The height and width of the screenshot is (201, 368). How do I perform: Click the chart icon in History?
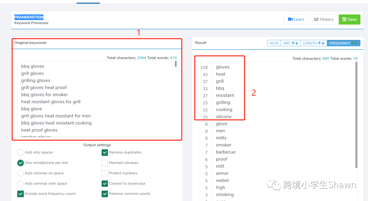(316, 19)
